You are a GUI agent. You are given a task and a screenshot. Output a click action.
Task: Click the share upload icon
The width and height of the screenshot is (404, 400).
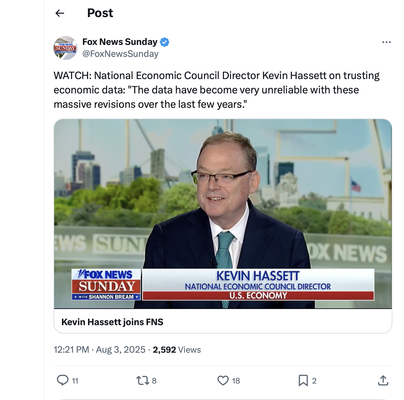(383, 380)
